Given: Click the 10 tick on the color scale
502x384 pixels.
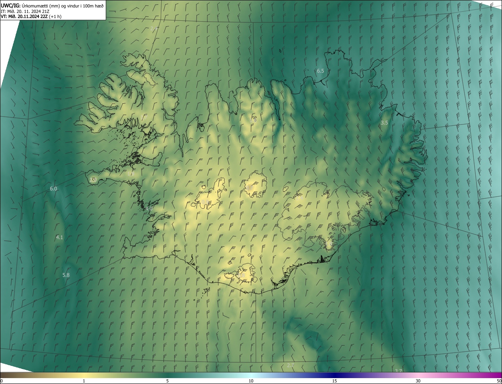Looking at the screenshot, I should (251, 381).
